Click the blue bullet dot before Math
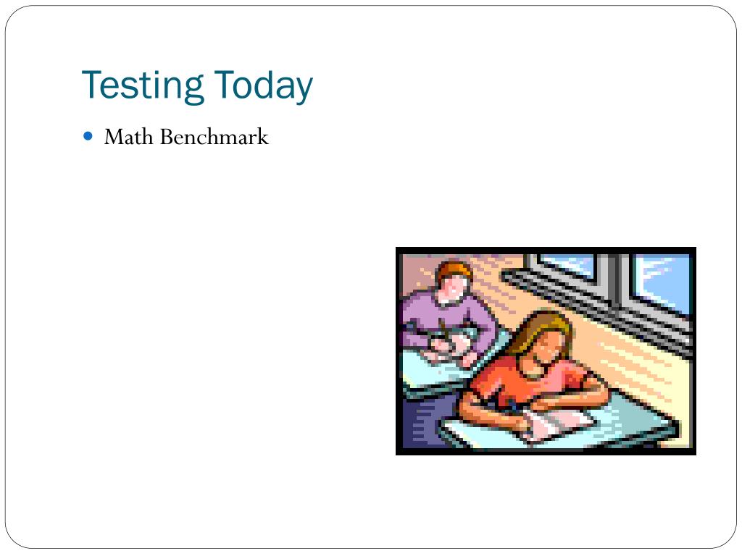Viewport: 742px width, 556px height. (x=88, y=136)
